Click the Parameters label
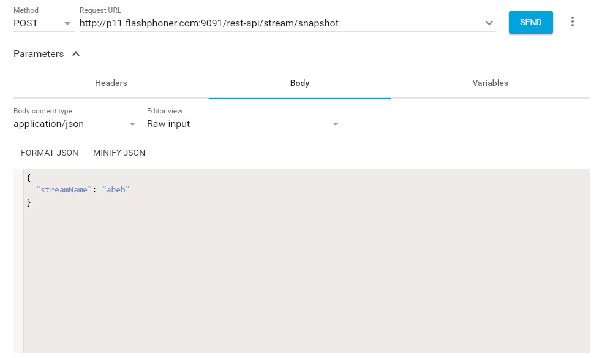Screen dimensions: 602x358 (39, 54)
